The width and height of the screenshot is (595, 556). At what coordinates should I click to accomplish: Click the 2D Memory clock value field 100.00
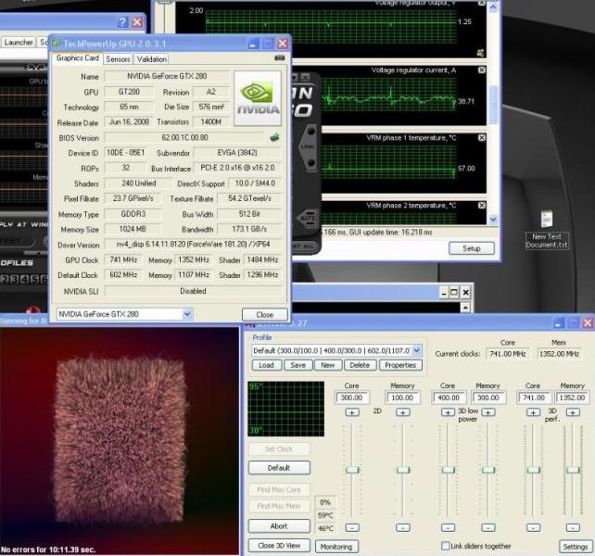point(402,398)
